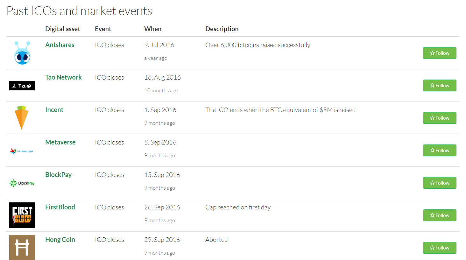Click the FirstBlood logo
Screen dimensions: 466x260
[x=22, y=215]
